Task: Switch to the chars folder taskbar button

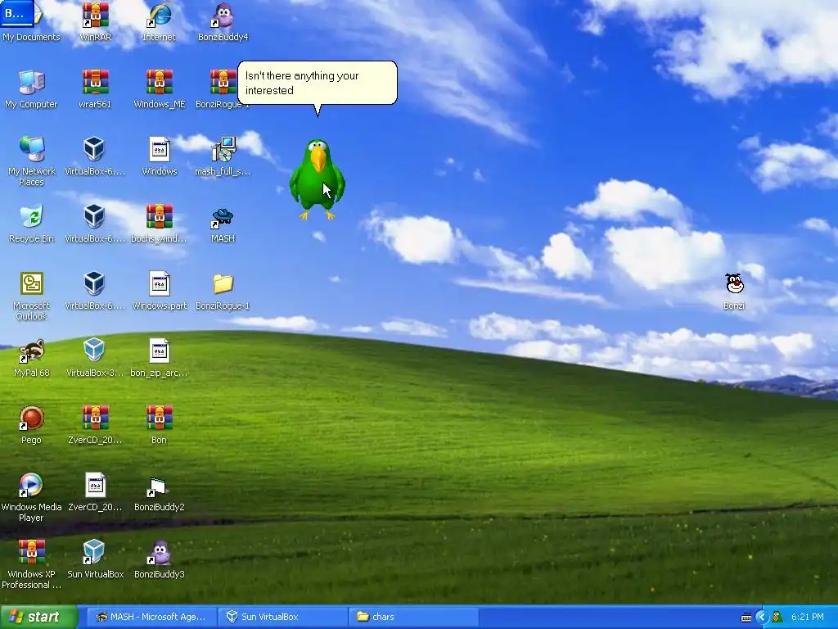Action: point(413,617)
